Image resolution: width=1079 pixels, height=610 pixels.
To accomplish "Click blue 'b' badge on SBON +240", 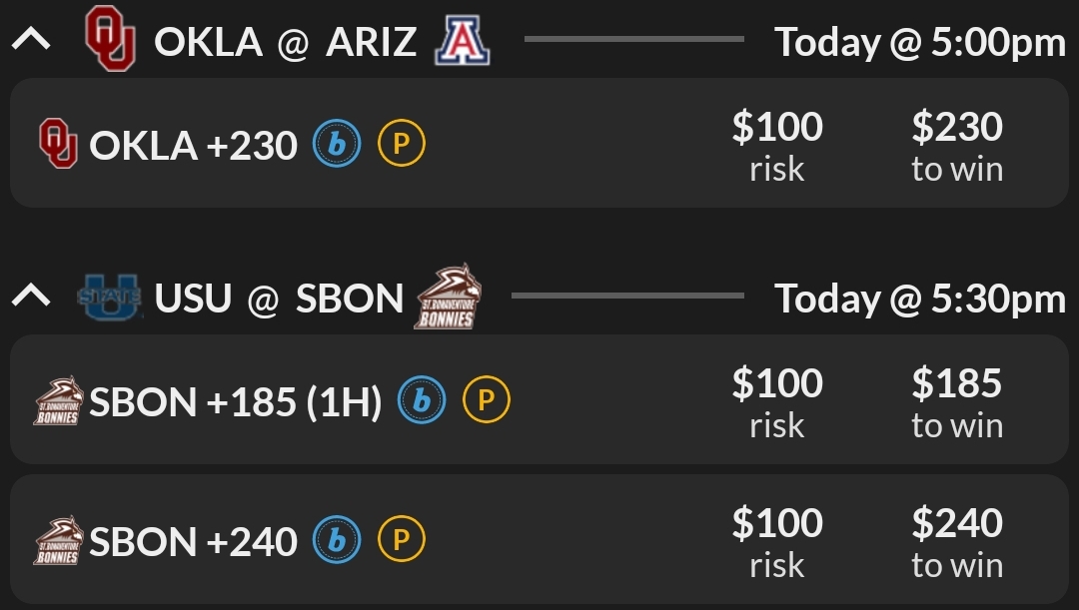I will click(337, 541).
